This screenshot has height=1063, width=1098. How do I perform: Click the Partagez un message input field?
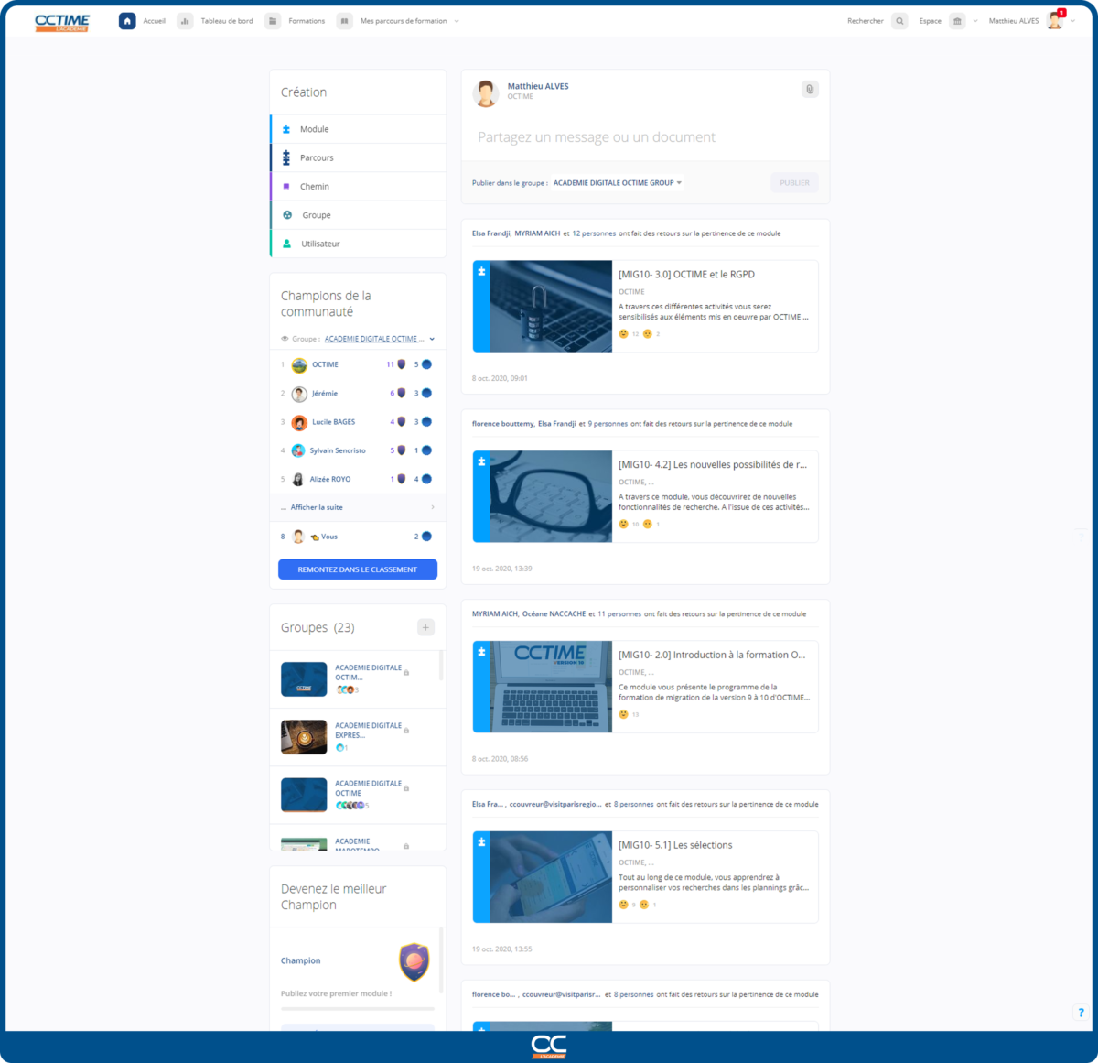pyautogui.click(x=597, y=137)
